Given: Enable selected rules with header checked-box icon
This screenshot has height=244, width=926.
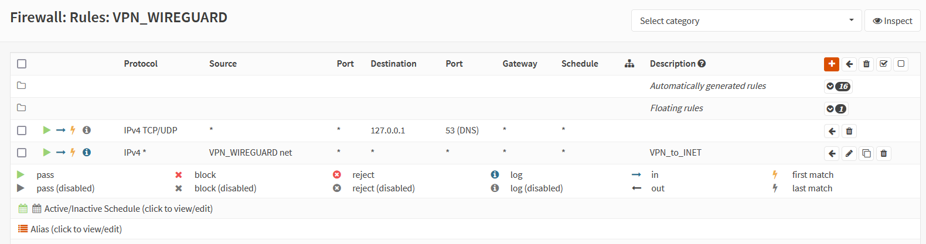Looking at the screenshot, I should (x=884, y=64).
